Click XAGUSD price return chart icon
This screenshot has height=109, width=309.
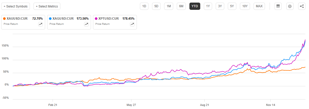coord(86,24)
